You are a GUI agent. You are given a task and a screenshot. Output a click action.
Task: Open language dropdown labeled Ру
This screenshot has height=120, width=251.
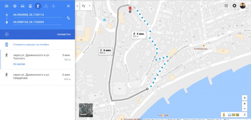(86, 6)
